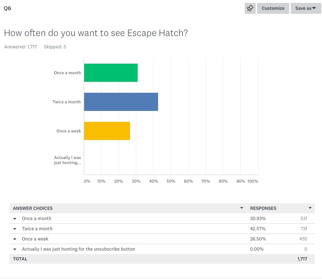322x279 pixels.
Task: Click the 731 response count
Action: click(x=304, y=229)
